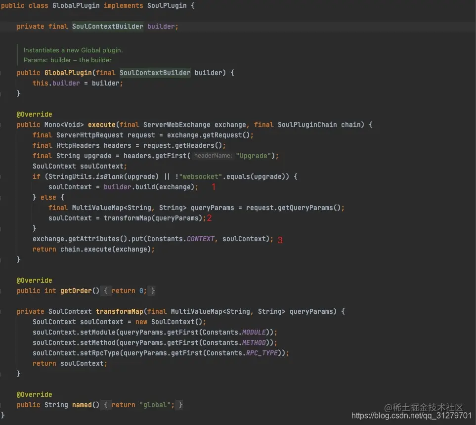Select the SoulContextBuilder type in the field declaration
The width and height of the screenshot is (476, 425).
[x=107, y=26]
